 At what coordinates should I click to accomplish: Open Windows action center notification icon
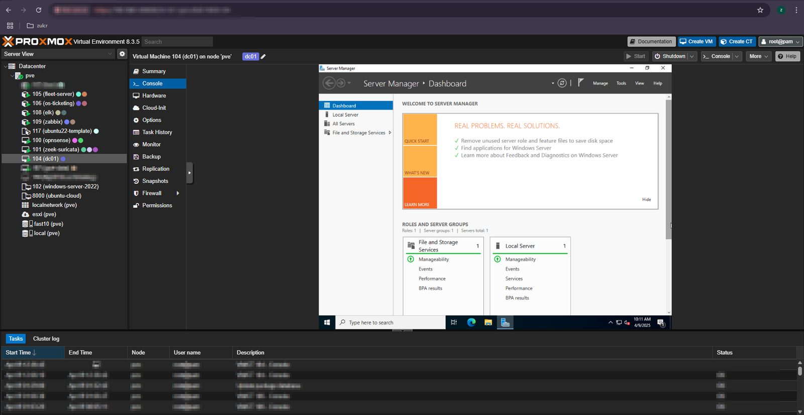[661, 323]
